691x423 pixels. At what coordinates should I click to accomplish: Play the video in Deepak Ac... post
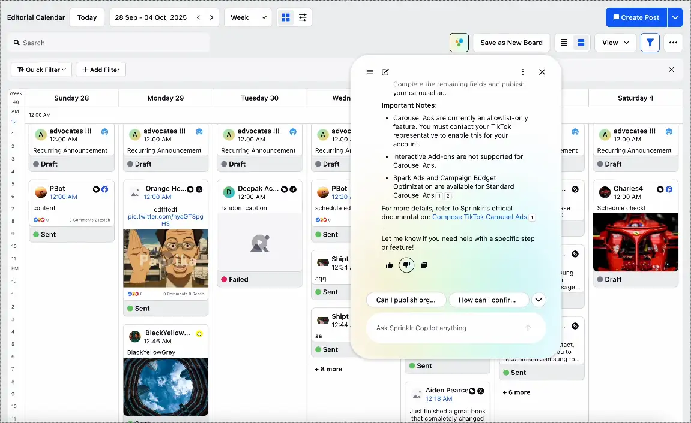[259, 243]
